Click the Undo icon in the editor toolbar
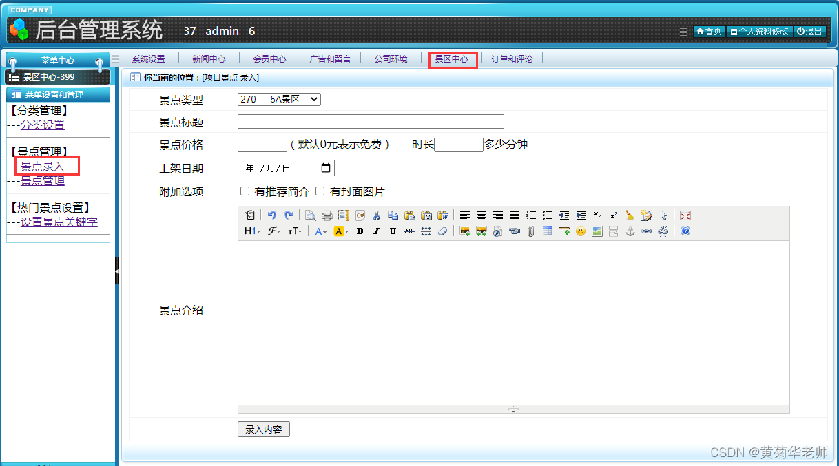839x466 pixels. point(273,215)
